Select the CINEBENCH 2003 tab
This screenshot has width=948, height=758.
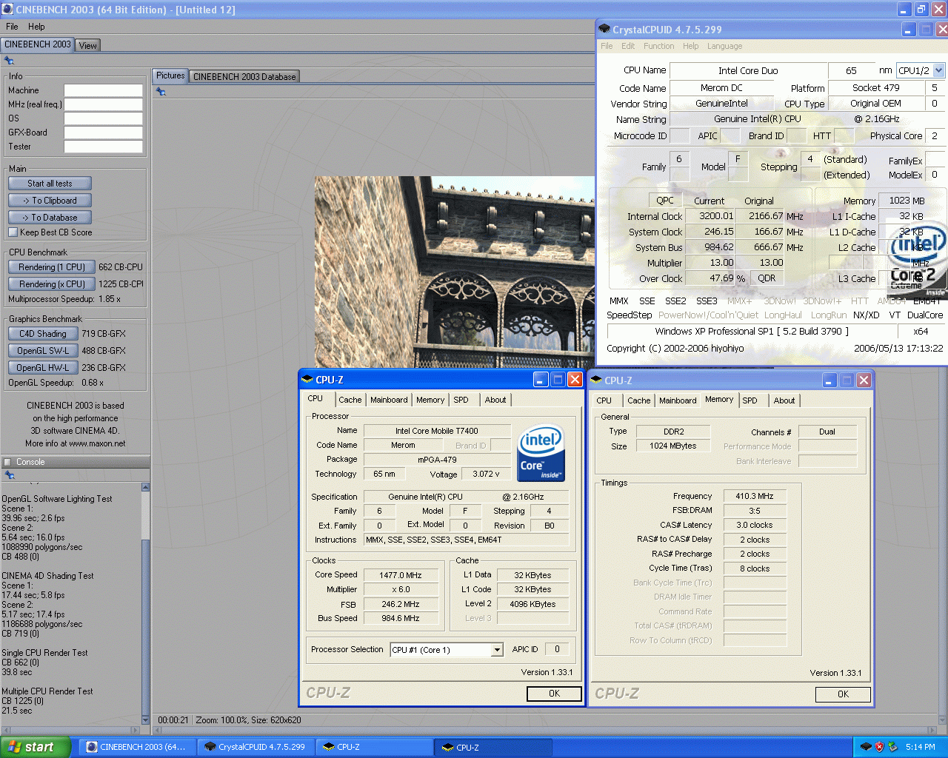pyautogui.click(x=38, y=44)
